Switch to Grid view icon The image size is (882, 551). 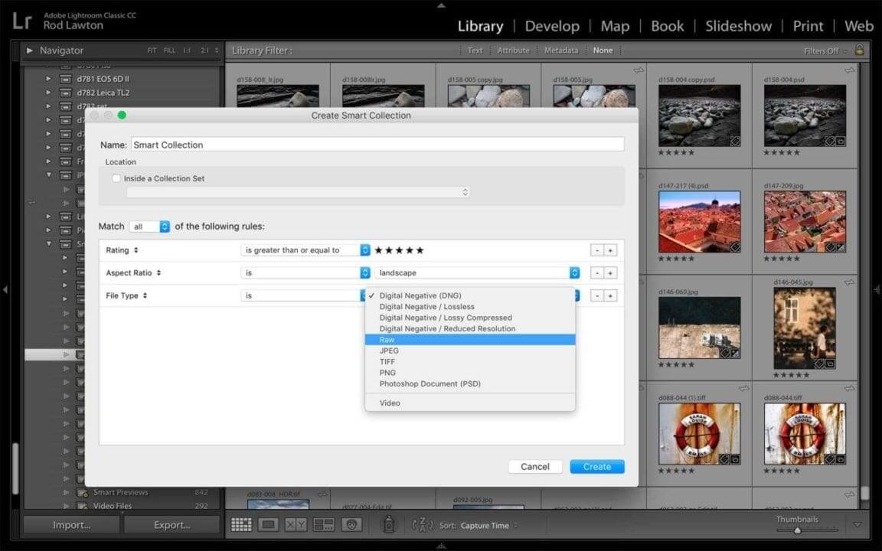[241, 524]
